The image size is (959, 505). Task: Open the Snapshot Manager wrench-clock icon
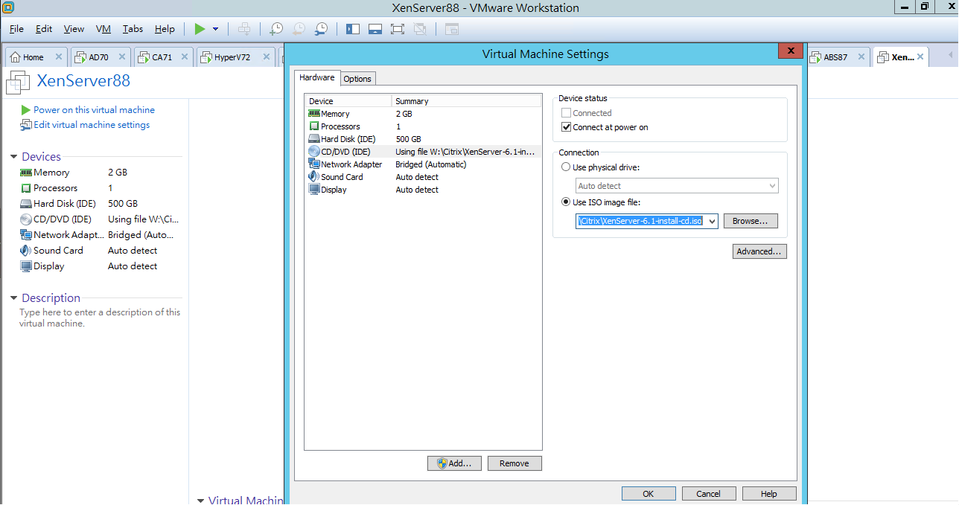tap(321, 29)
